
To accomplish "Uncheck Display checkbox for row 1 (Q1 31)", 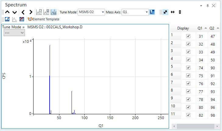I will pos(188,36).
